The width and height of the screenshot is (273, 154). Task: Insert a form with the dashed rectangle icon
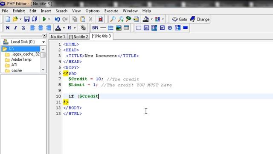click(139, 28)
